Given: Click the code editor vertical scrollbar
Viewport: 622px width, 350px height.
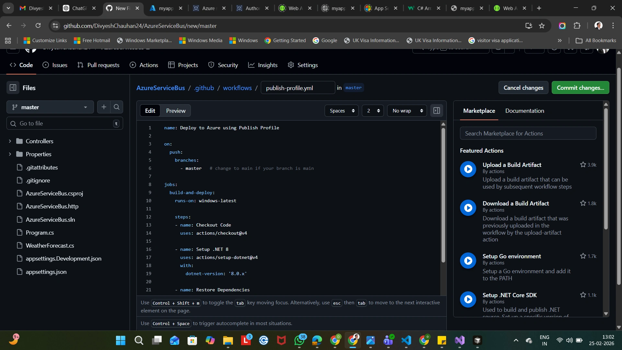Looking at the screenshot, I should [x=443, y=195].
